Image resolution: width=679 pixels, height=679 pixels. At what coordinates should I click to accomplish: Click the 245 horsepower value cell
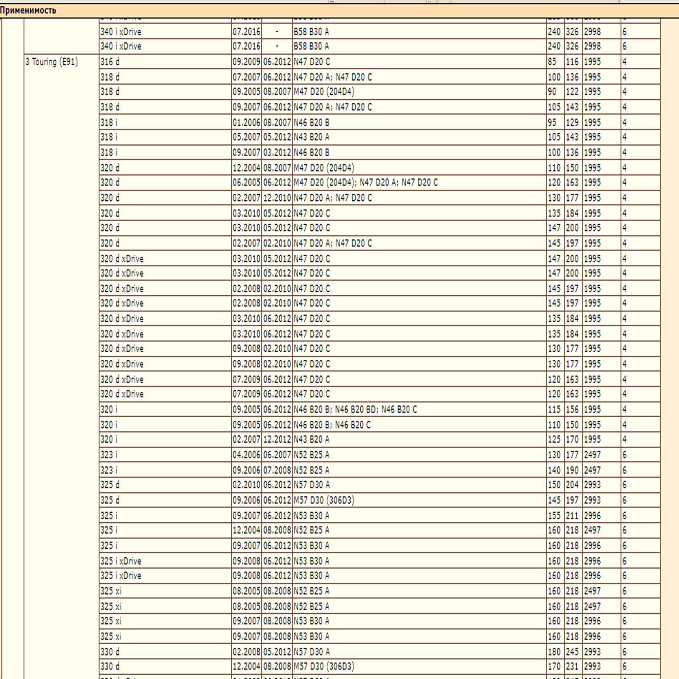[572, 652]
